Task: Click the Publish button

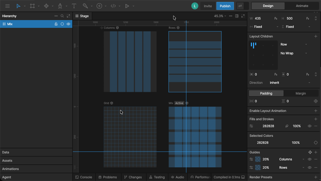Action: 225,6
